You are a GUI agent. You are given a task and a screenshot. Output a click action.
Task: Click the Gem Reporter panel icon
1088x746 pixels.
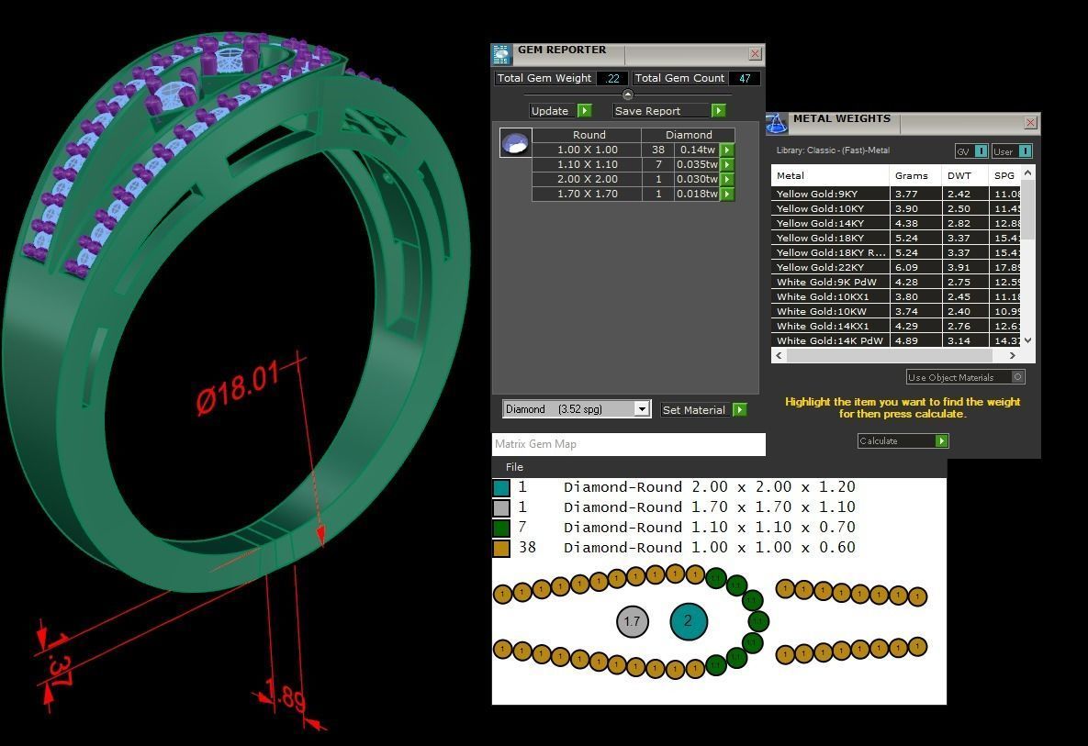coord(501,55)
